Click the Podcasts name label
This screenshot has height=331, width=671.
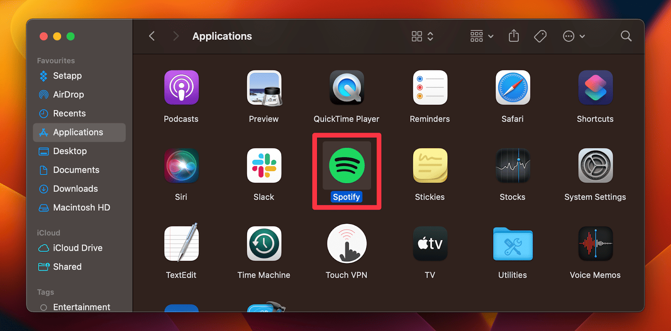tap(181, 119)
